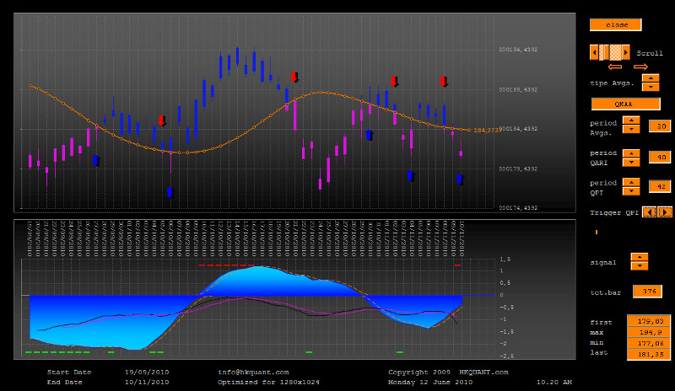Click the info@hkquant.com email link

(253, 372)
